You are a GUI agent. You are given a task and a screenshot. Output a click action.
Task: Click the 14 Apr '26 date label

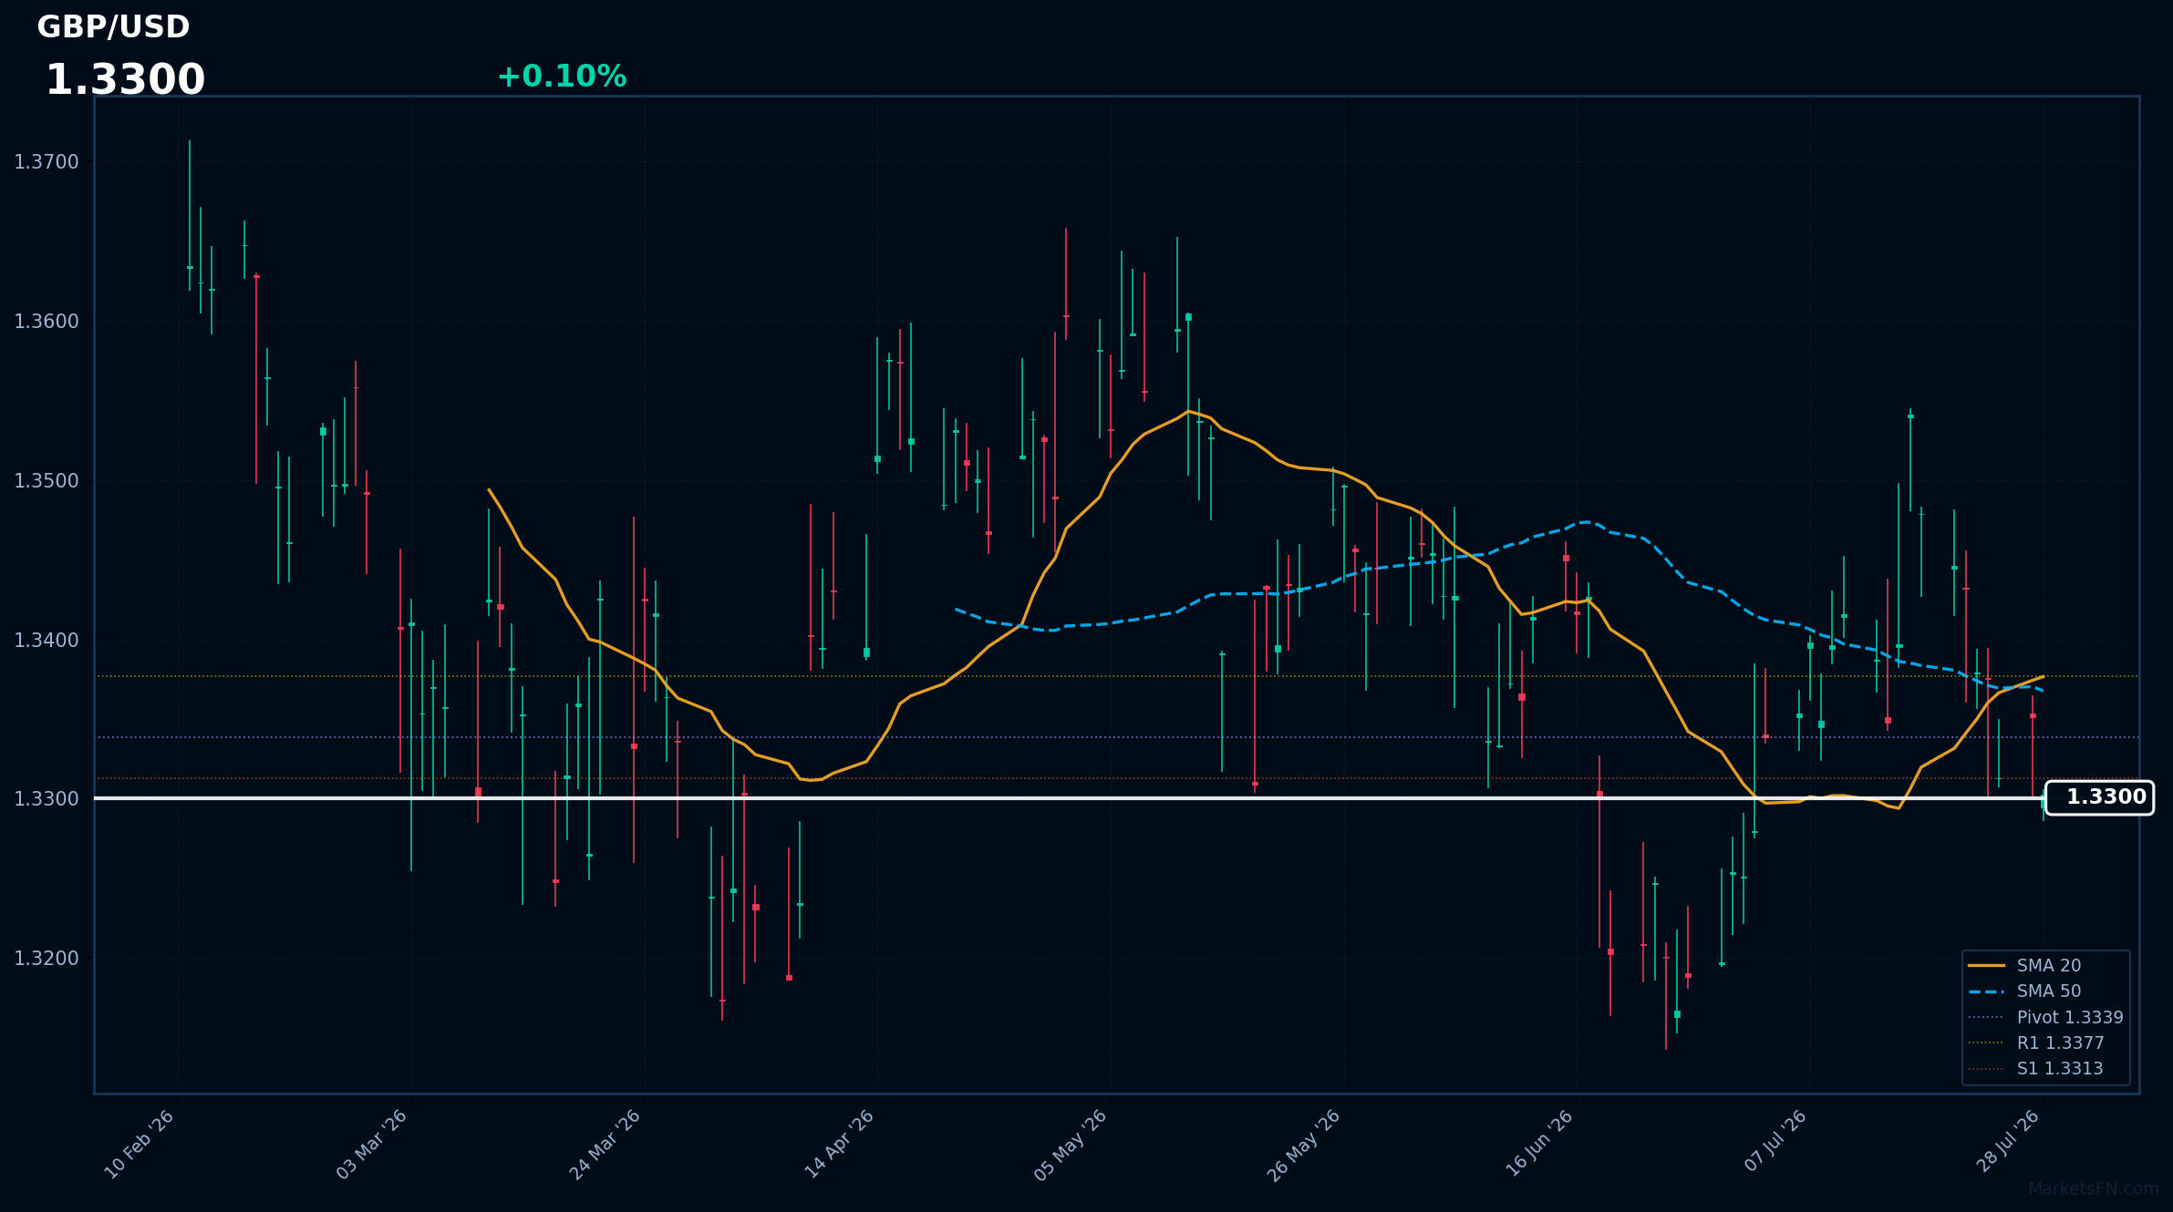point(839,1145)
